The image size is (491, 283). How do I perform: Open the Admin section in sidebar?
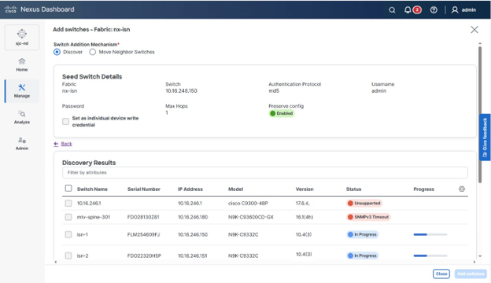22,144
